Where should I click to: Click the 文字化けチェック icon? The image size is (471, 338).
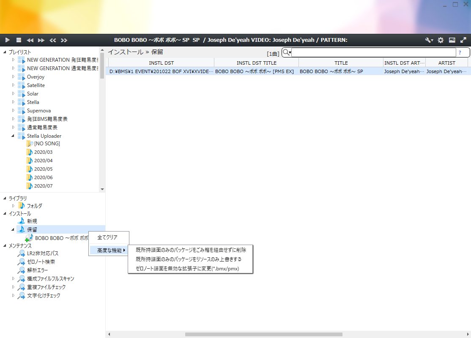(21, 296)
